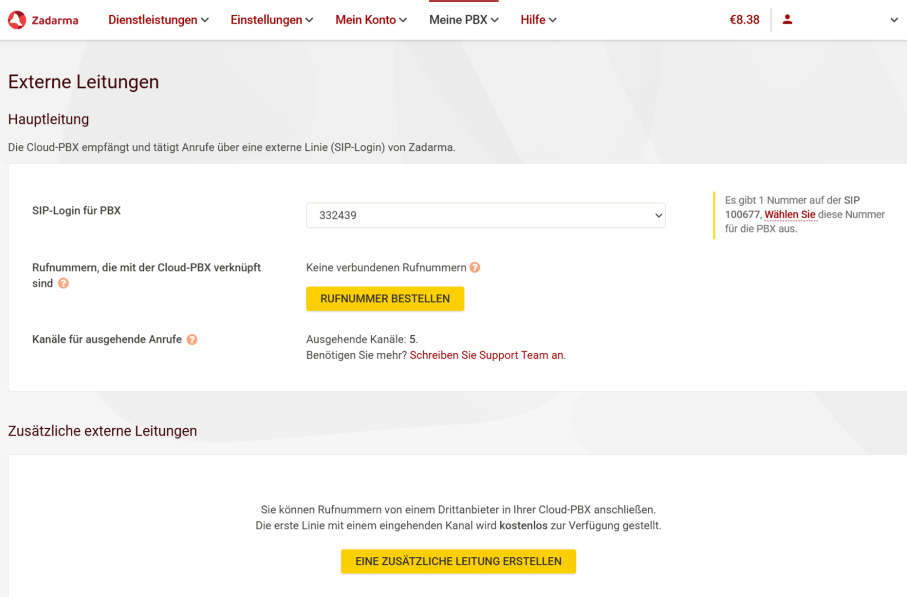The width and height of the screenshot is (907, 597).
Task: Click help icon beside 'Kanäle für ausgehende Anrufe'
Action: point(191,339)
